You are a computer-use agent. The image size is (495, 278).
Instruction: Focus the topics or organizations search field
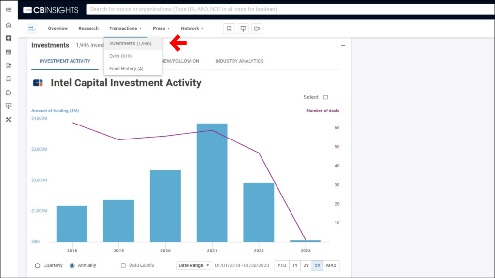[291, 10]
